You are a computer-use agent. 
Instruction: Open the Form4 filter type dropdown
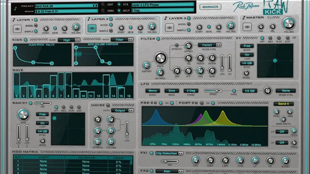coord(210,45)
